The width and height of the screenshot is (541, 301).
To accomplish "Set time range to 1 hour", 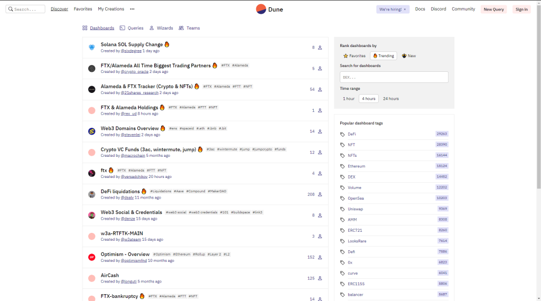I will click(x=349, y=99).
